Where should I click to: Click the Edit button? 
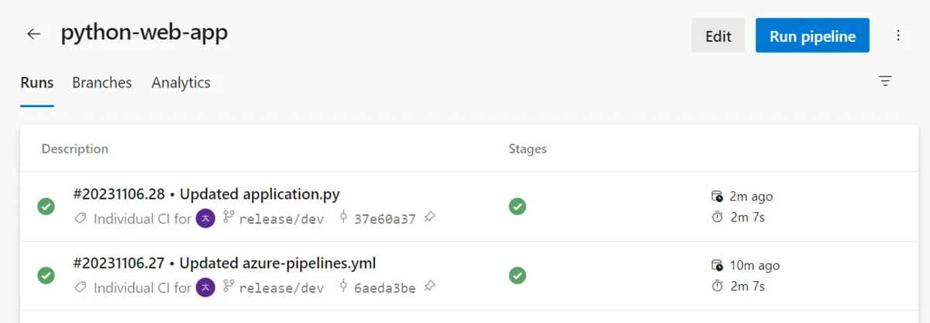tap(718, 36)
